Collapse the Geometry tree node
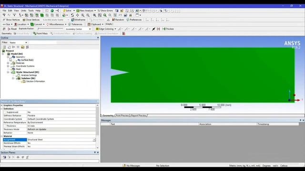The height and width of the screenshot is (171, 305). point(8,57)
